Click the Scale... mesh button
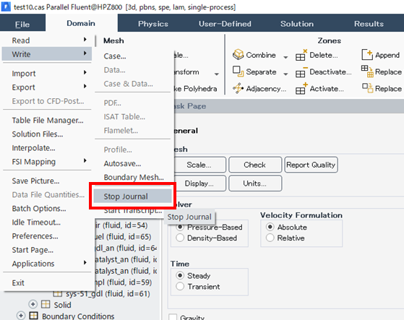The image size is (404, 320). 200,165
